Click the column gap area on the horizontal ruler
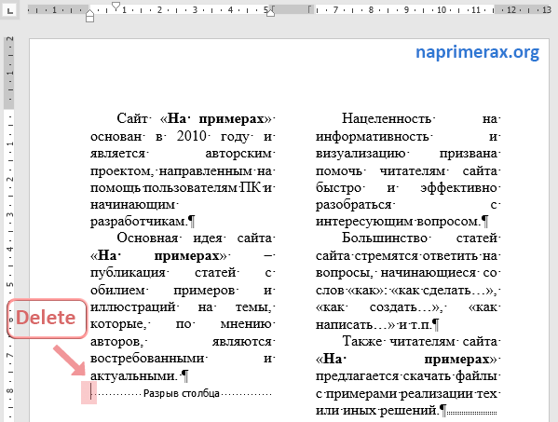The image size is (558, 422). point(292,9)
